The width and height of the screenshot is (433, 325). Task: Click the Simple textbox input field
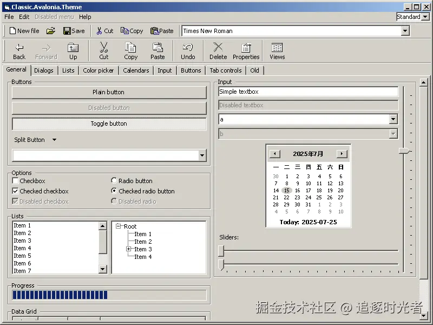click(x=308, y=92)
